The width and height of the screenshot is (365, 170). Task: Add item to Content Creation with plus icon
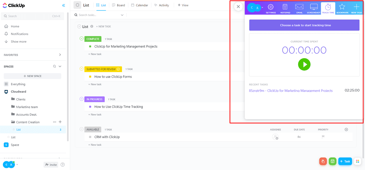tap(60, 122)
